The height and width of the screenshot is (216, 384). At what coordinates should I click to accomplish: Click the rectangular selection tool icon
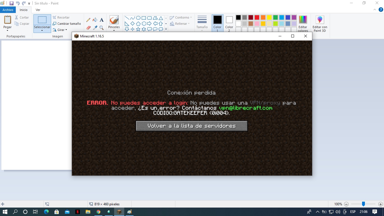click(x=42, y=20)
